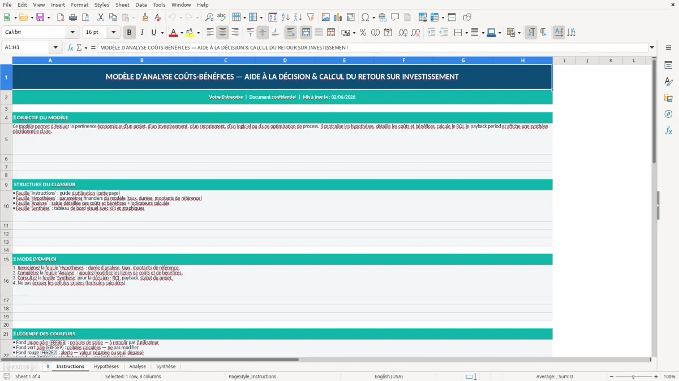Image resolution: width=679 pixels, height=381 pixels.
Task: Click English (USA) language in status bar
Action: tap(389, 376)
